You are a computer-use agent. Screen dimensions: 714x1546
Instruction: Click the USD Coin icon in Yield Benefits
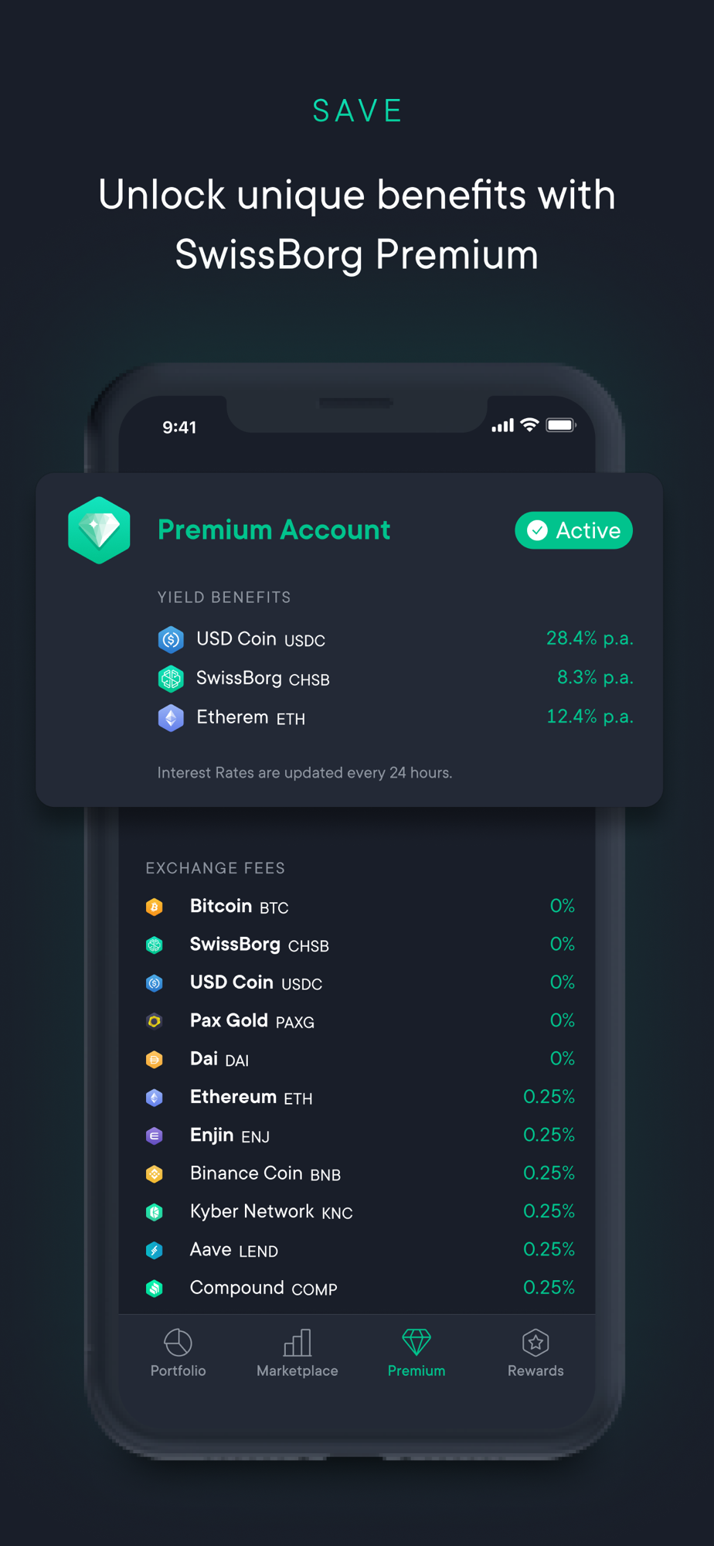171,639
